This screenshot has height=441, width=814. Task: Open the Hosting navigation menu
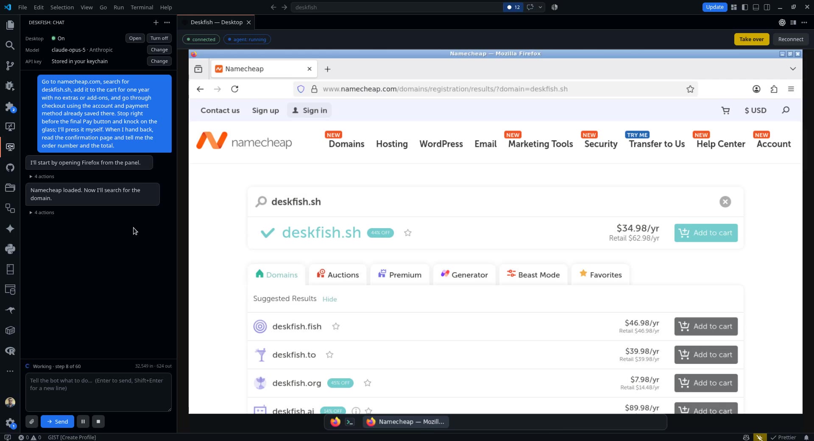[x=392, y=144]
